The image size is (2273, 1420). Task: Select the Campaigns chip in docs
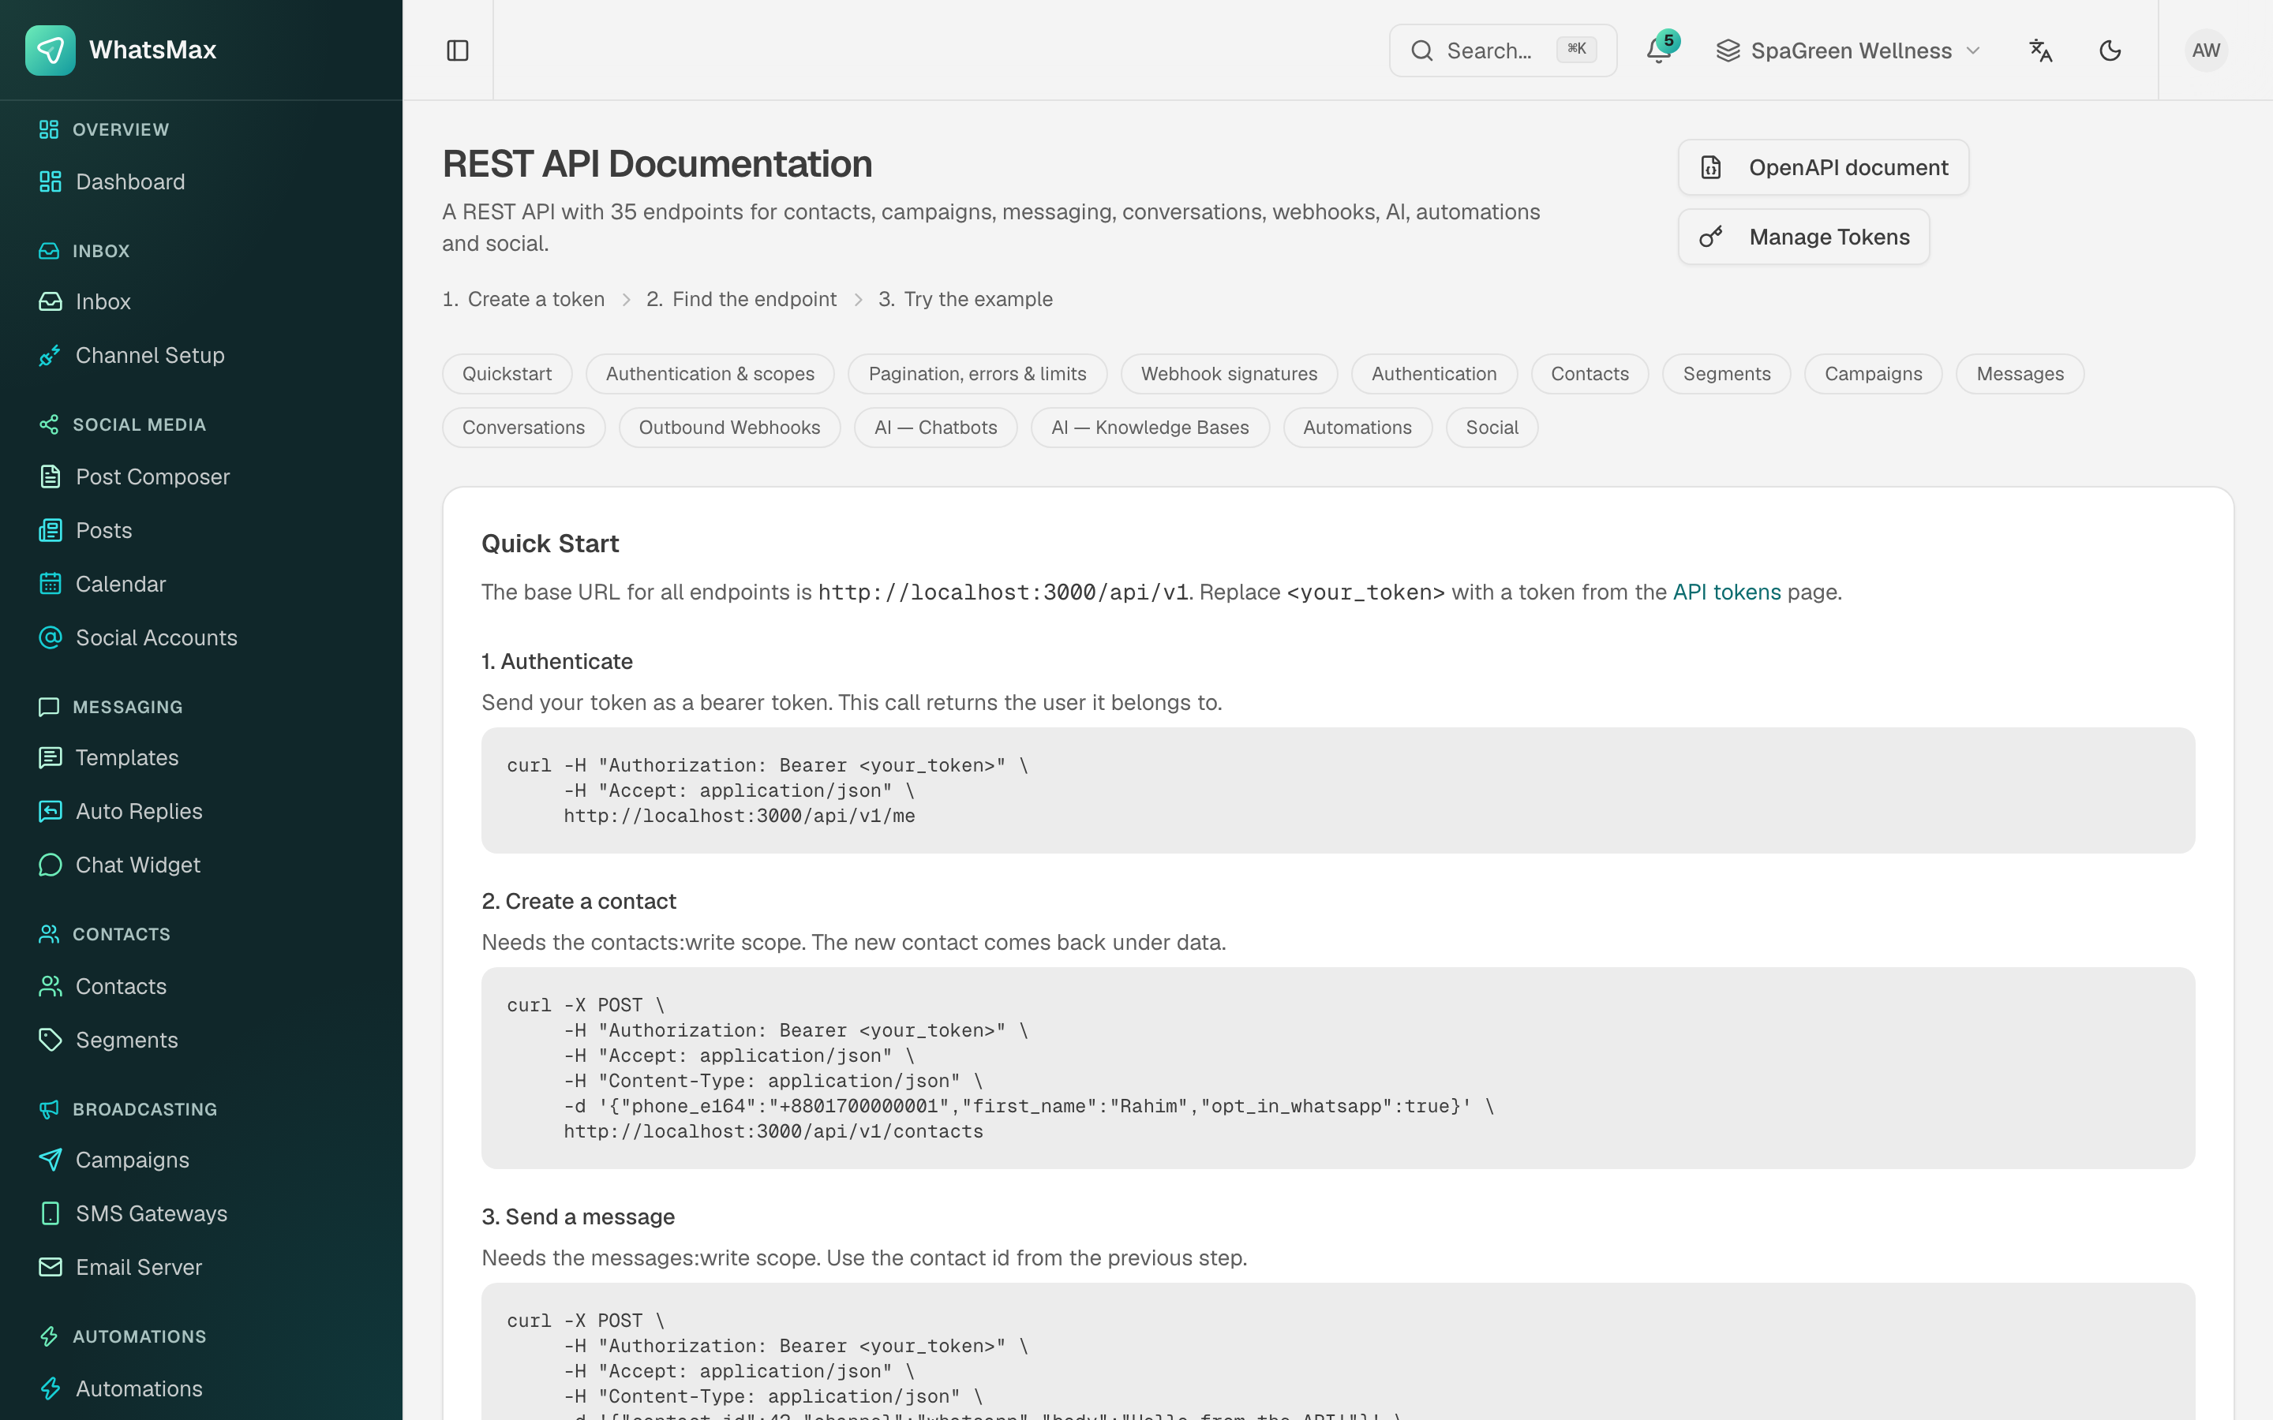pyautogui.click(x=1873, y=374)
